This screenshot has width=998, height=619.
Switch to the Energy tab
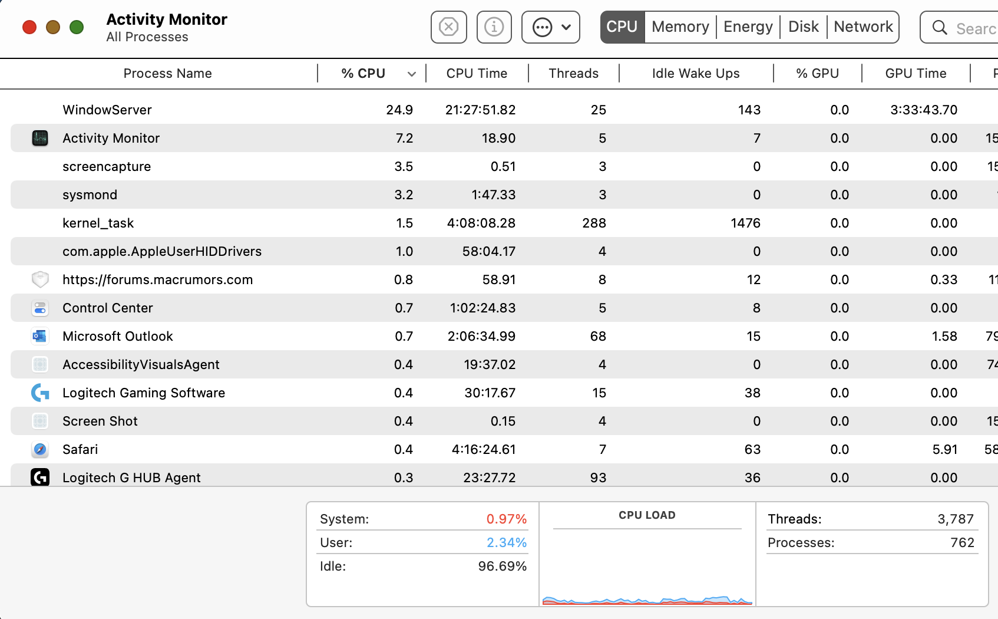[x=748, y=27]
